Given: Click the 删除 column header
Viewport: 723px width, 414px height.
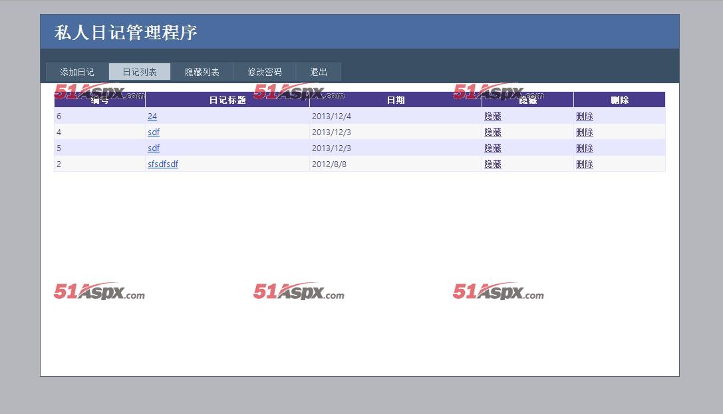Looking at the screenshot, I should point(620,100).
